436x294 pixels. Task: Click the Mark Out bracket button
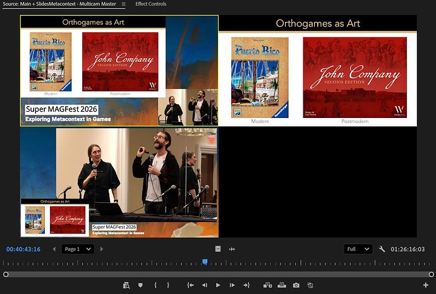[168, 285]
